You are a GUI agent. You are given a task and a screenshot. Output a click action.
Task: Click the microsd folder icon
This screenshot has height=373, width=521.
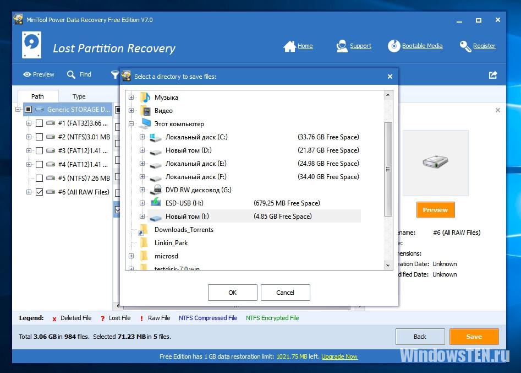coord(145,256)
